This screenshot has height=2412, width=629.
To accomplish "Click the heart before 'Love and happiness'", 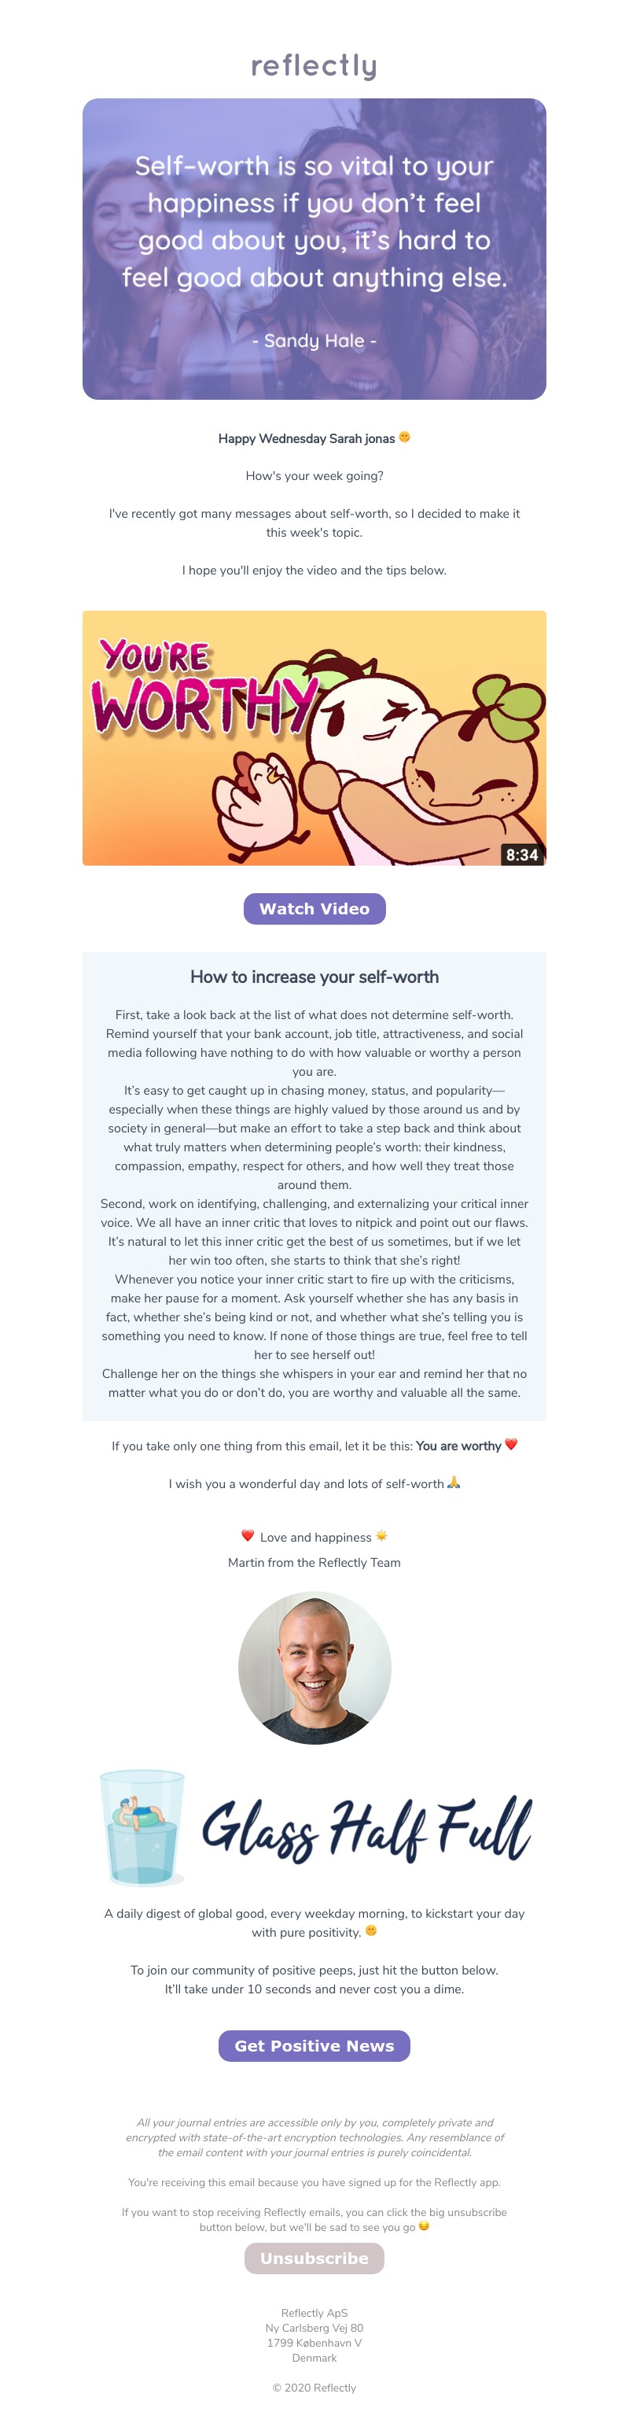I will [x=248, y=1535].
